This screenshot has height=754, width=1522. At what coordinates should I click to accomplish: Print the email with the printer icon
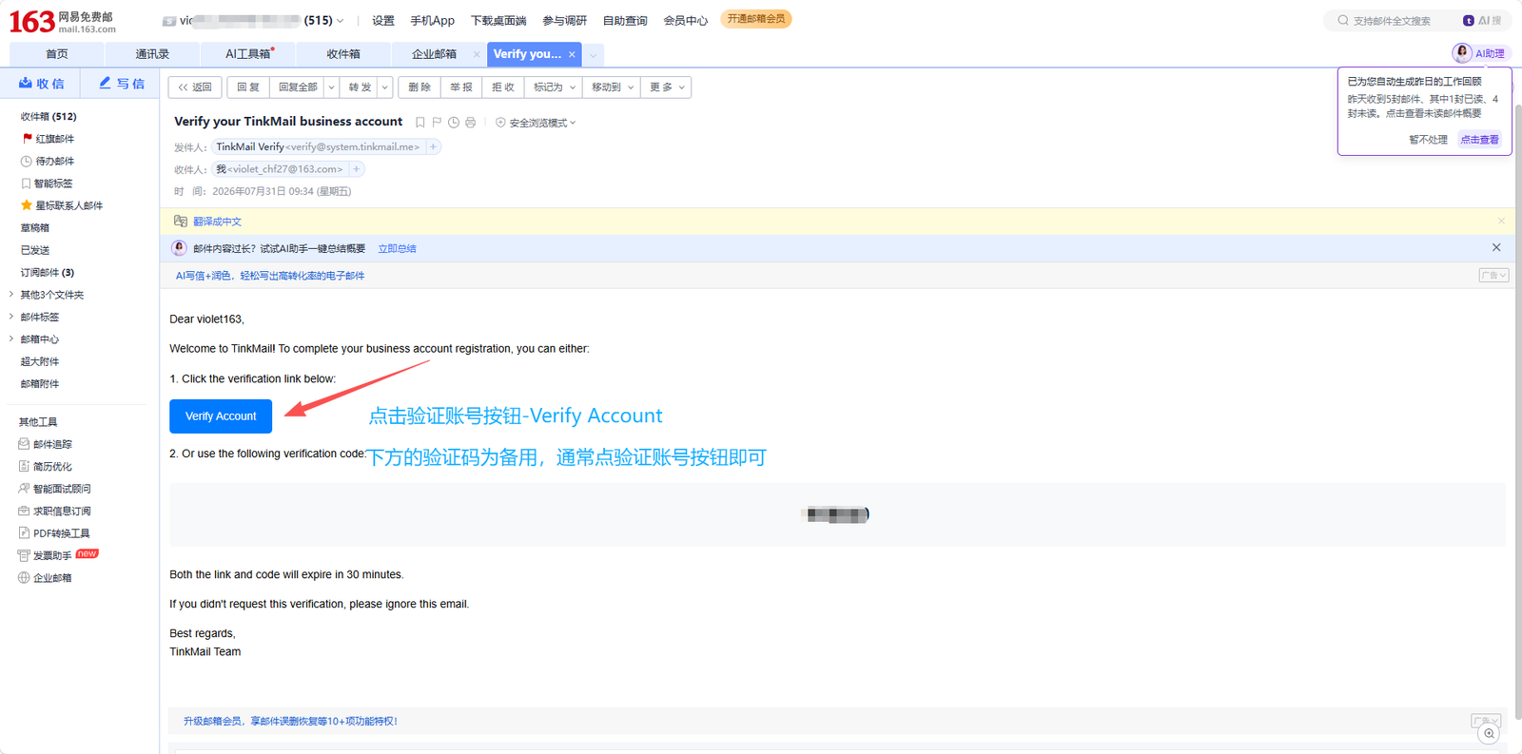click(x=470, y=123)
